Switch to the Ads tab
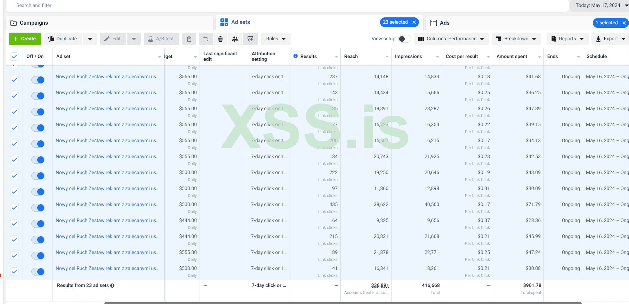This screenshot has width=629, height=304. (444, 23)
